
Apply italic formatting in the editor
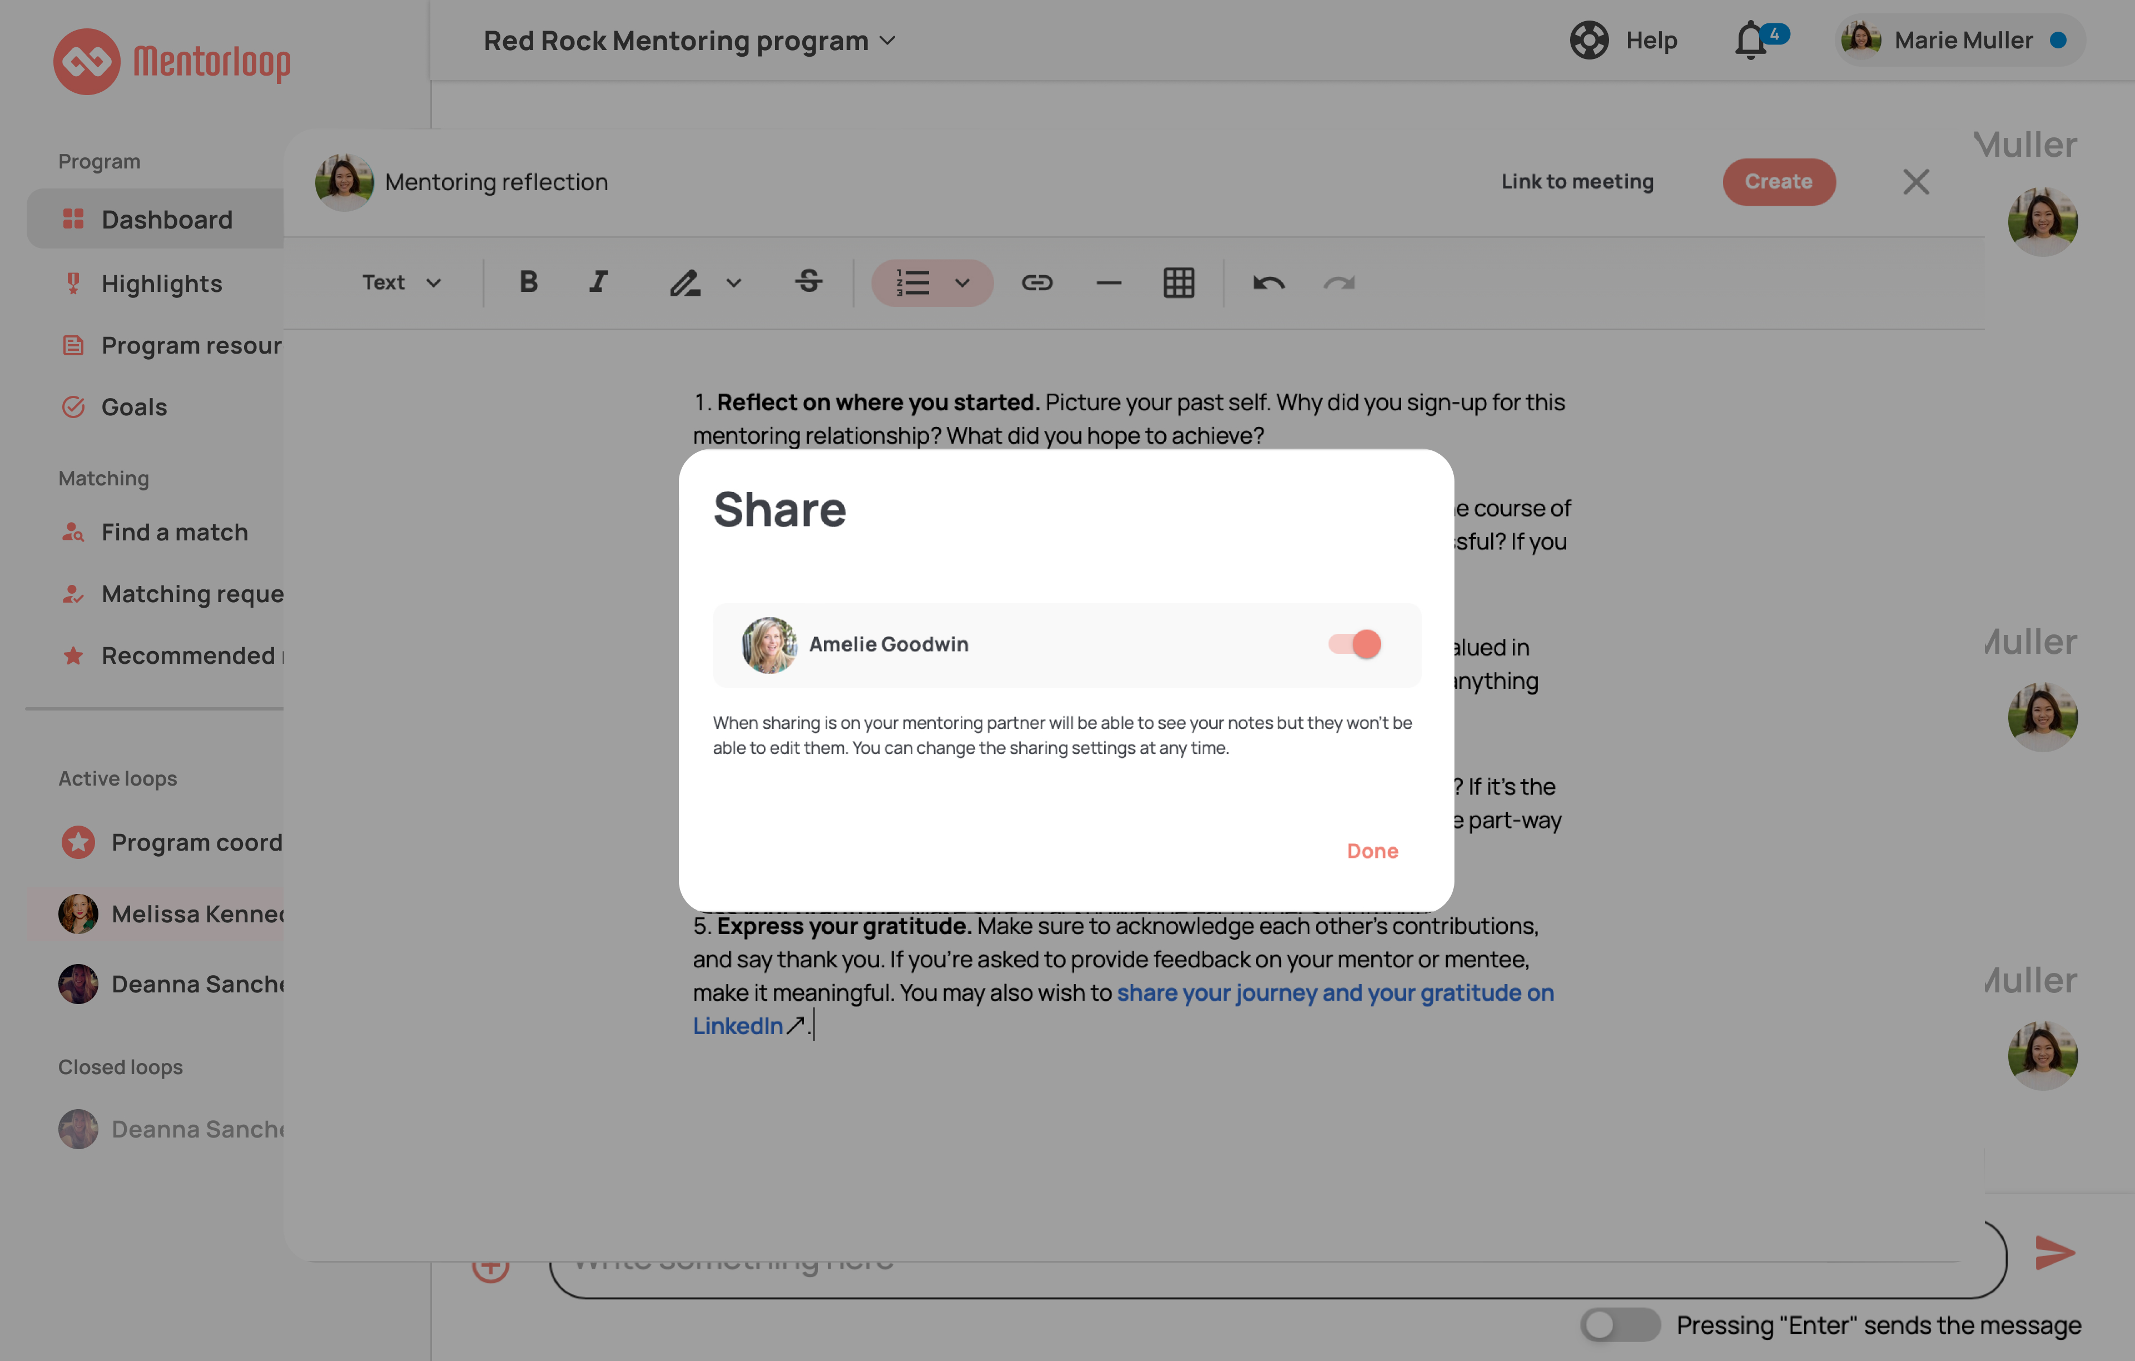(x=598, y=282)
